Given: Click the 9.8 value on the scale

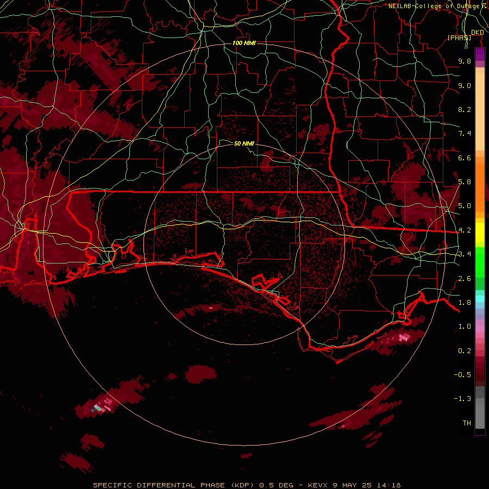Looking at the screenshot, I should (465, 61).
